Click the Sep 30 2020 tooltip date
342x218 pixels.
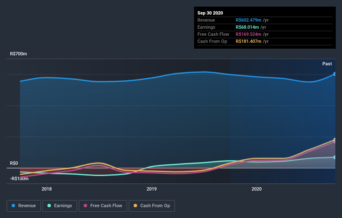tap(210, 13)
